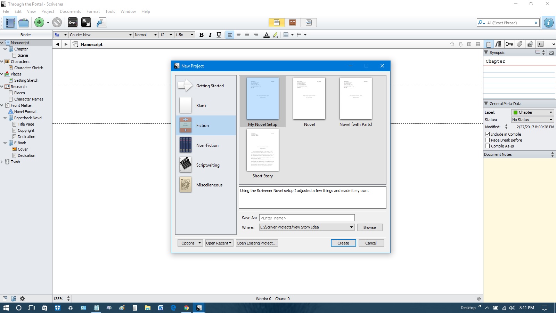556x313 pixels.
Task: Open the Collections icon in toolbar
Action: click(x=24, y=23)
